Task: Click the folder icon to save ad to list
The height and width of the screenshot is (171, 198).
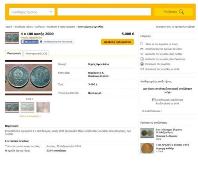Action: [x=142, y=49]
